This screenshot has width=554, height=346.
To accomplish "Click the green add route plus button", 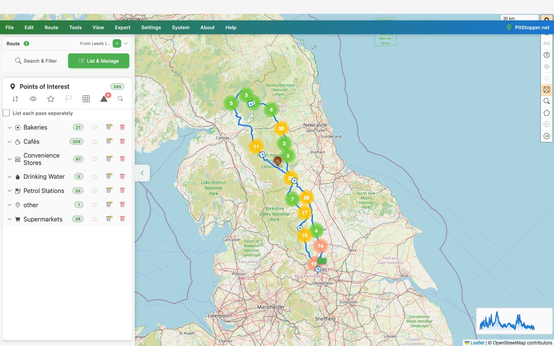I will 117,43.
